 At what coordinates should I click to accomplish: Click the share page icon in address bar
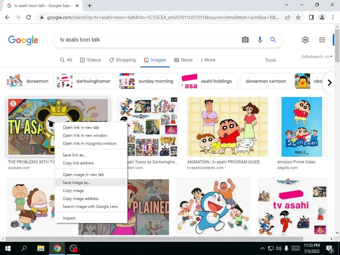tap(288, 17)
